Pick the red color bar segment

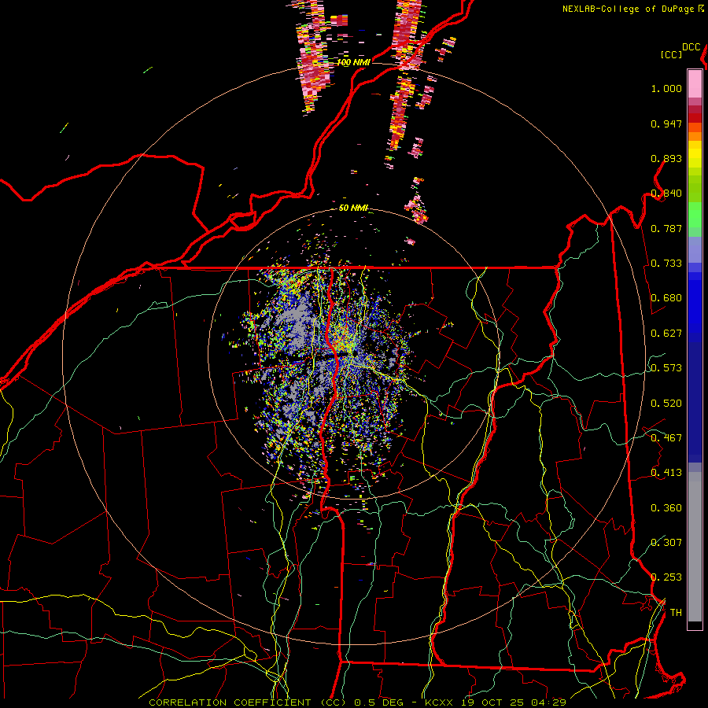point(695,118)
